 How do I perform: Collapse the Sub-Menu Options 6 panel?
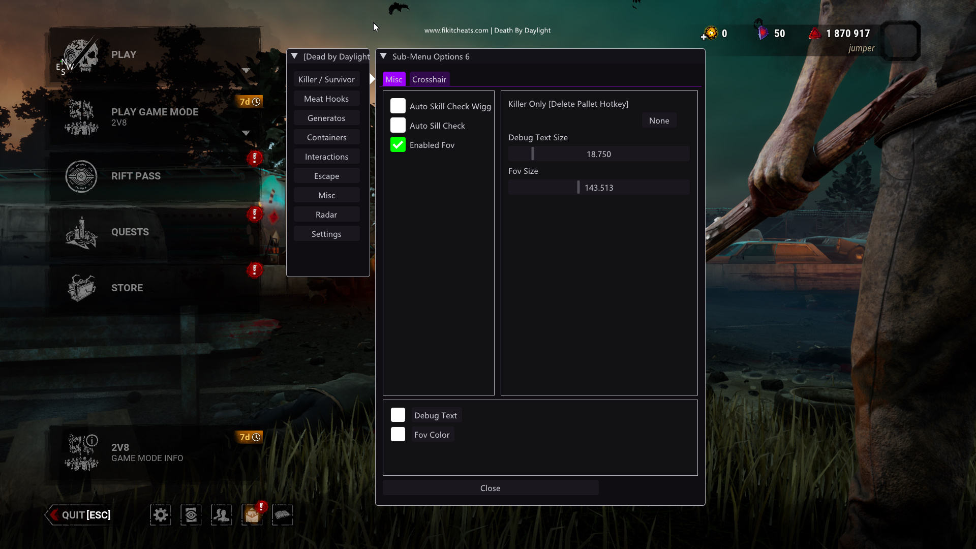[x=384, y=56]
